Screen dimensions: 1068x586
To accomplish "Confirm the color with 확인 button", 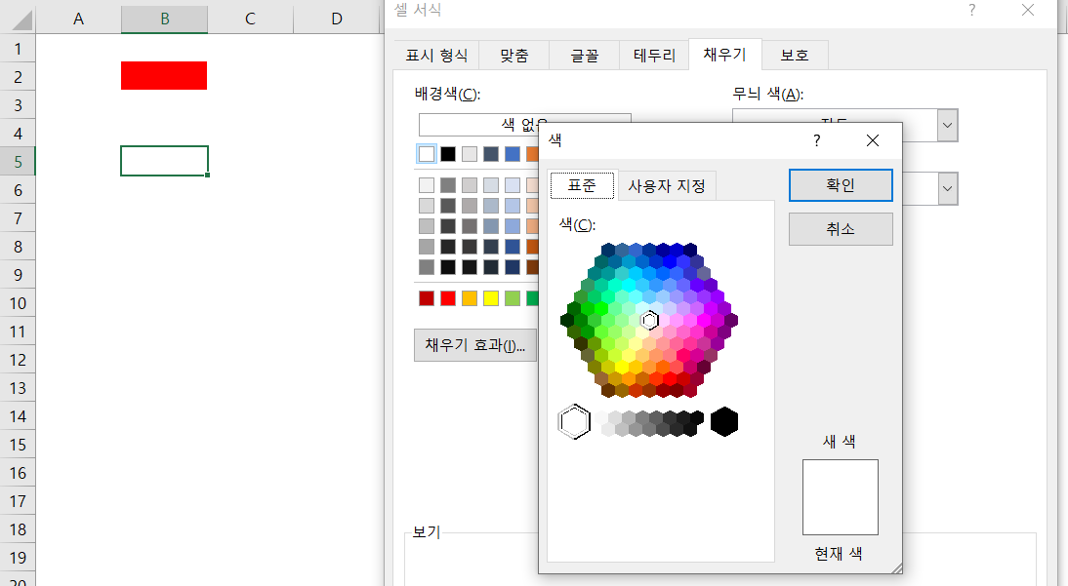I will 841,184.
